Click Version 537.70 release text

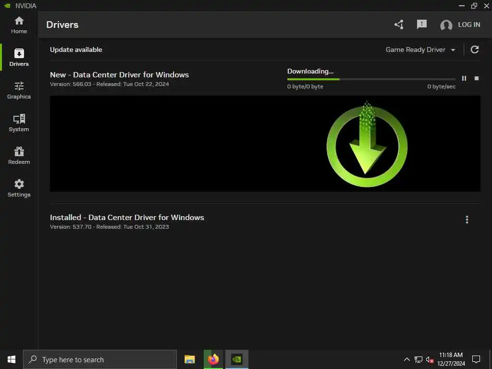click(x=109, y=227)
